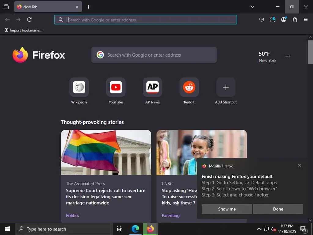Screen dimensions: 313x235
Task: Expand the list all tabs chevron
Action: (x=252, y=7)
